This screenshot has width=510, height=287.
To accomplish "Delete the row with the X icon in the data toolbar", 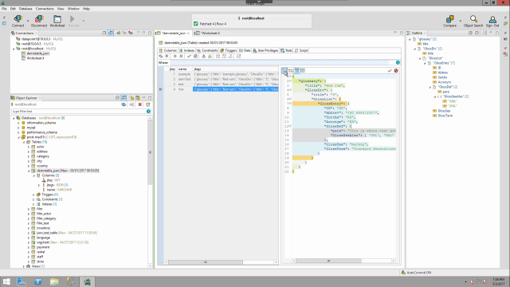I will point(181,57).
